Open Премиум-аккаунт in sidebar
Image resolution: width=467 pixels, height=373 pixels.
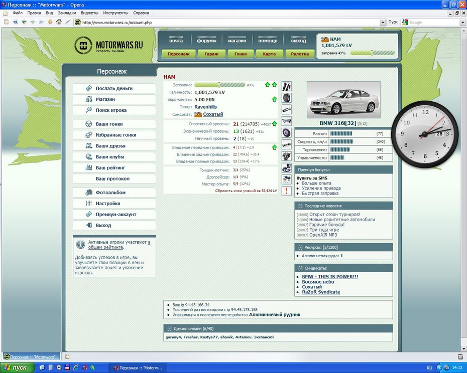pyautogui.click(x=114, y=215)
